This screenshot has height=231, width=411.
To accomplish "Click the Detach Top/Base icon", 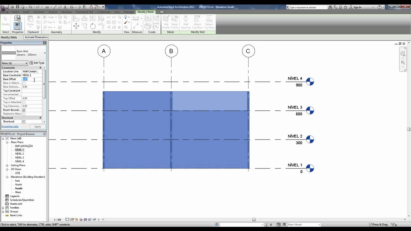I will [x=209, y=22].
